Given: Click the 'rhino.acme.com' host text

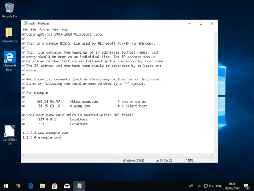Looking at the screenshot, I should pos(84,102).
